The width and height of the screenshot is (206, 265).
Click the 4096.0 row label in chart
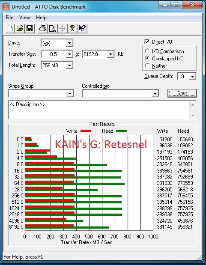point(16,221)
